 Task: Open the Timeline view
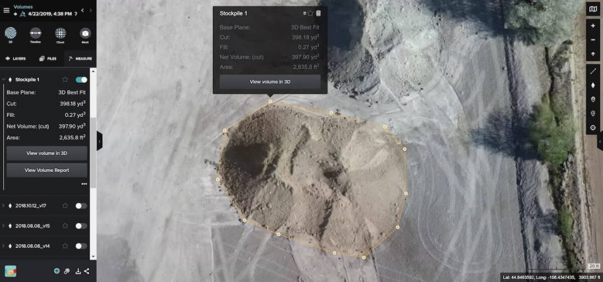click(x=35, y=33)
